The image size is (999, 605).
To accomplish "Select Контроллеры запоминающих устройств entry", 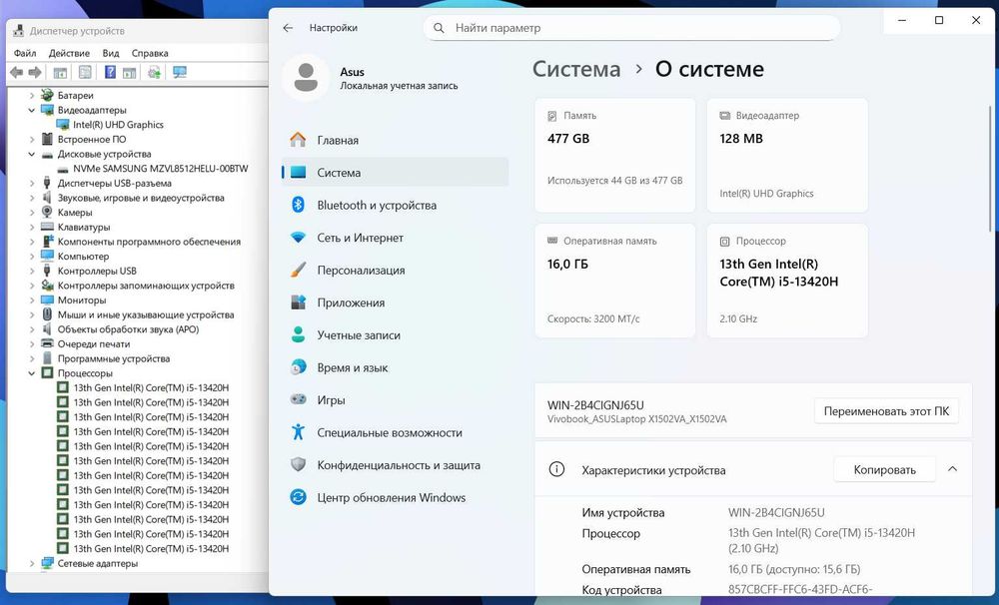I will pyautogui.click(x=146, y=286).
